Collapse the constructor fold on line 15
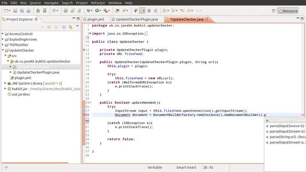This screenshot has width=306, height=172. pos(90,62)
